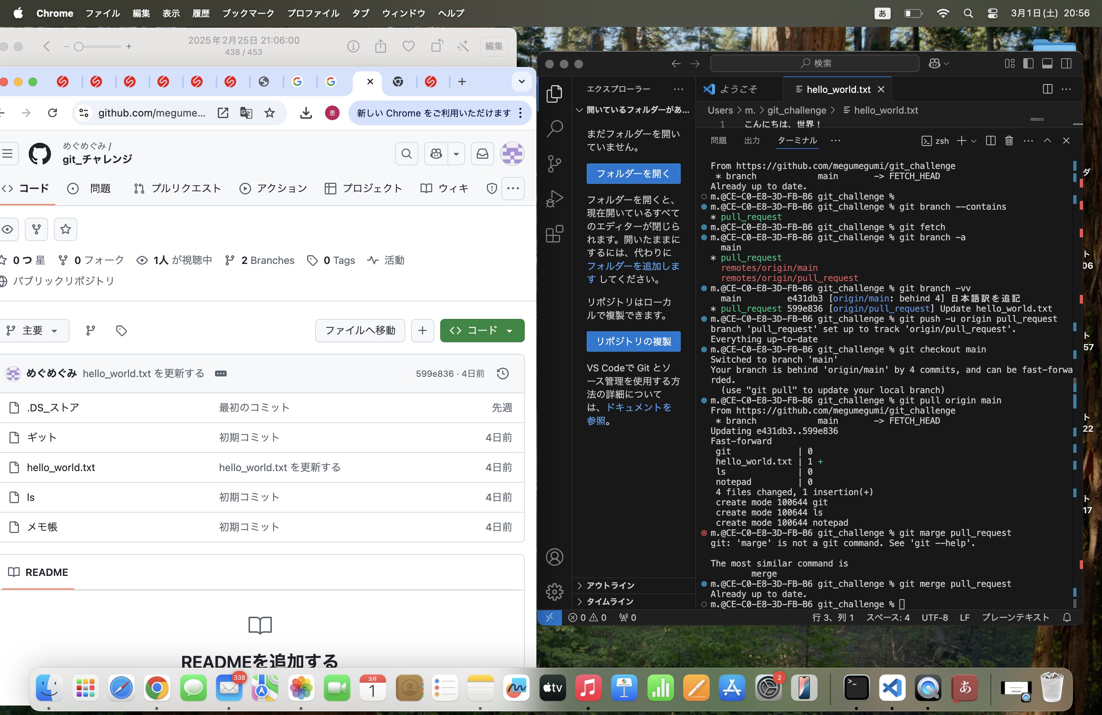1102x715 pixels.
Task: Click the フォルダーを開く button in VS Code
Action: [x=633, y=174]
